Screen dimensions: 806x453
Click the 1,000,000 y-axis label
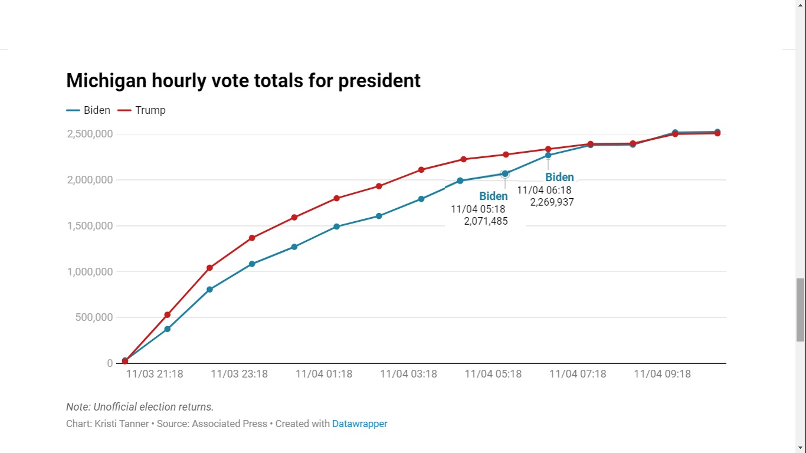(x=90, y=272)
